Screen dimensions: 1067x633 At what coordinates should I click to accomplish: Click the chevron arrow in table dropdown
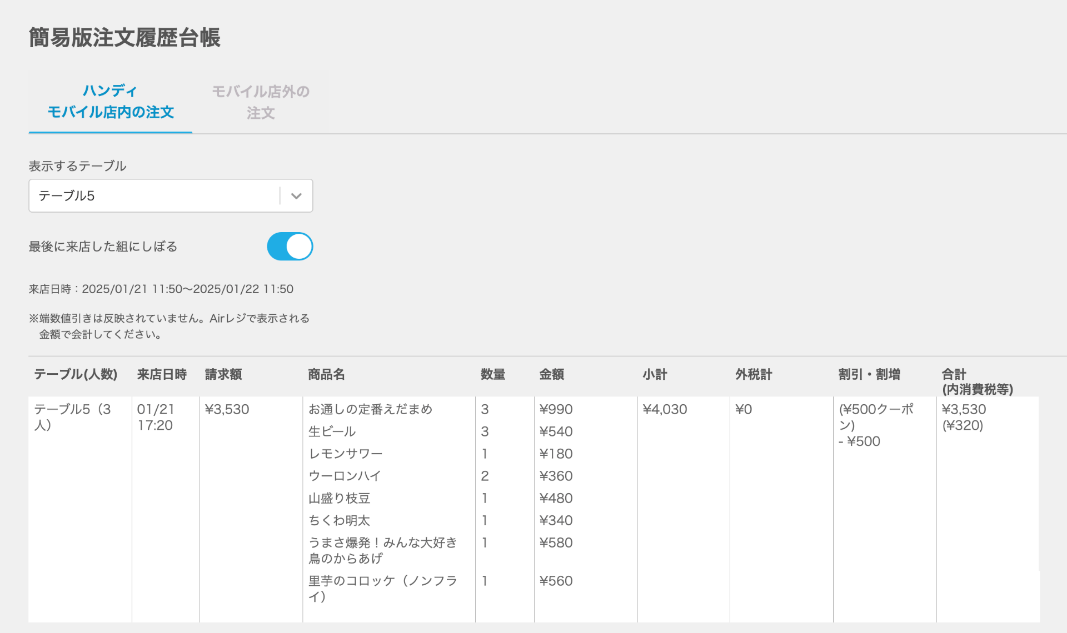(x=296, y=195)
